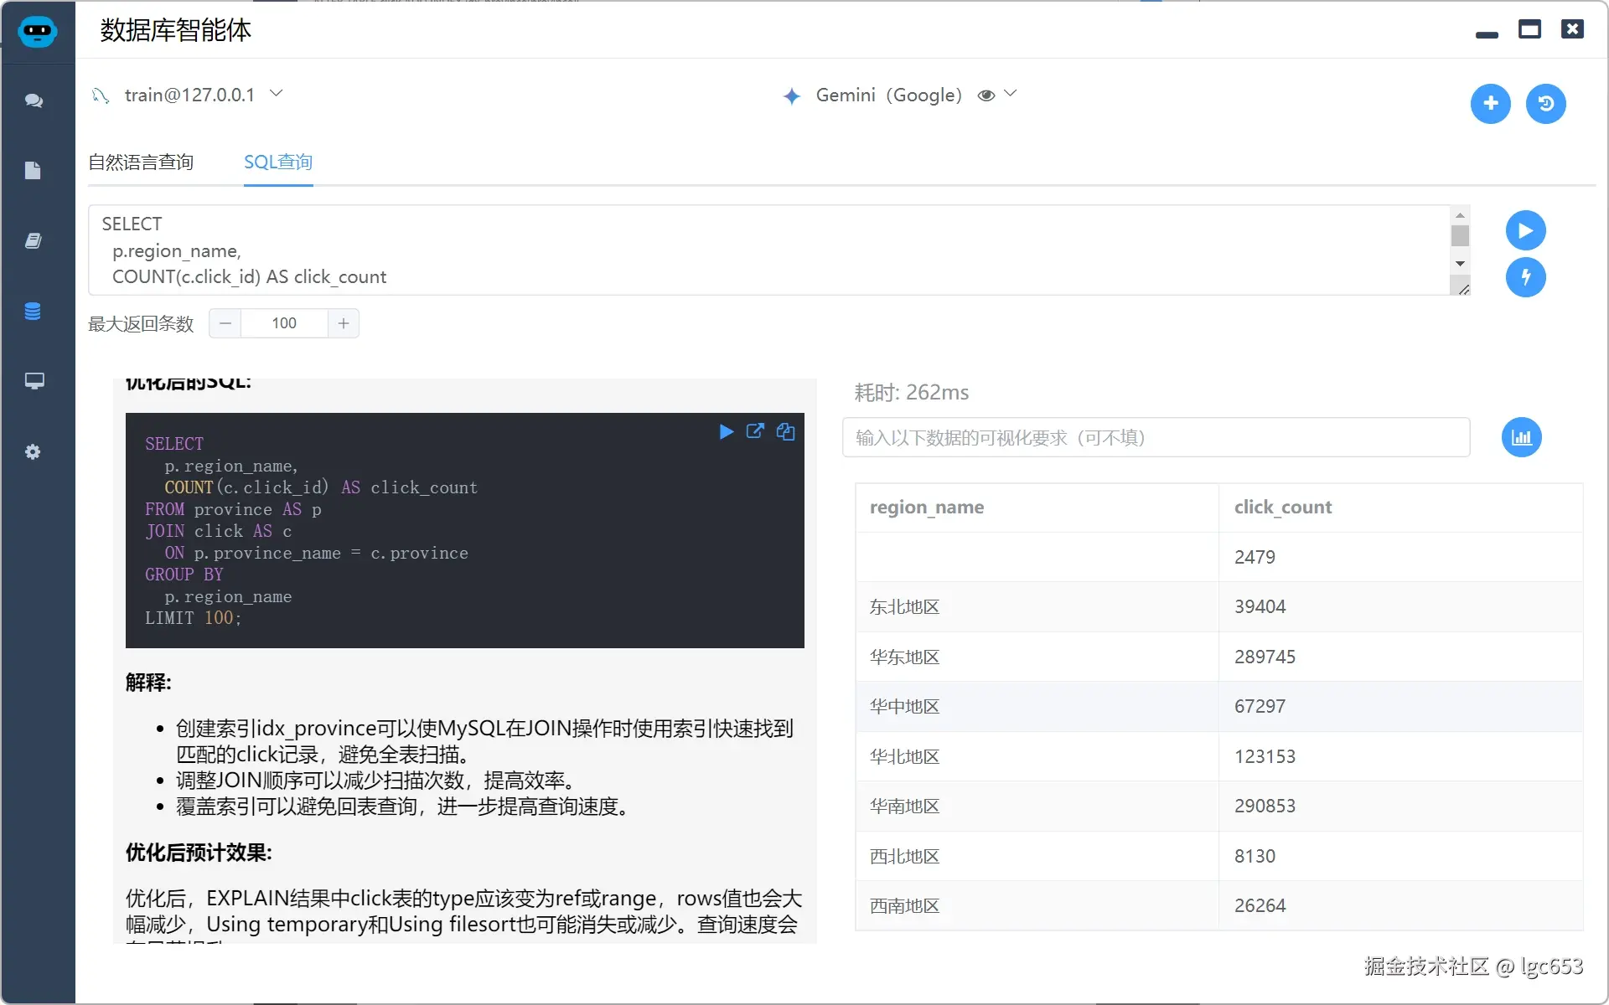Select the database icon in the sidebar

point(34,311)
